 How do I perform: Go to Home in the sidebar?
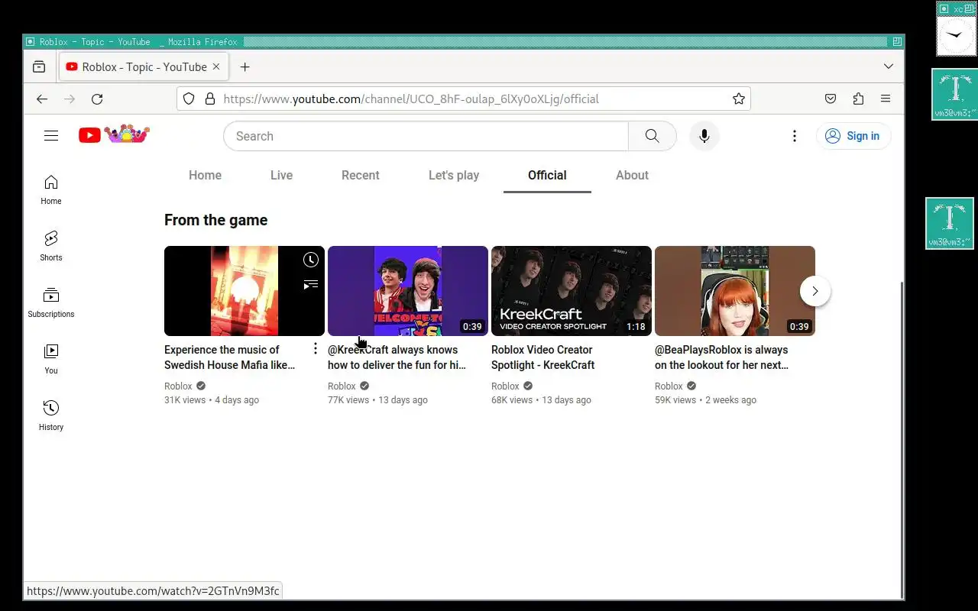[x=51, y=189]
